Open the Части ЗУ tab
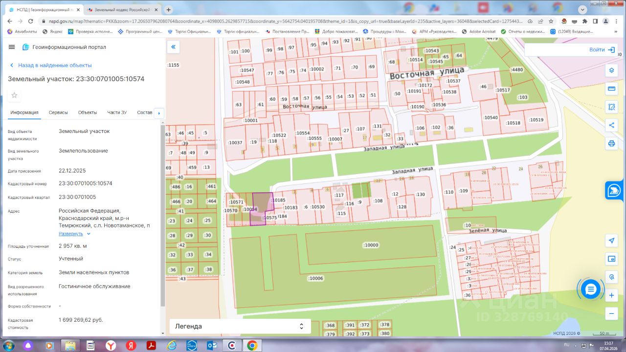 tap(117, 112)
